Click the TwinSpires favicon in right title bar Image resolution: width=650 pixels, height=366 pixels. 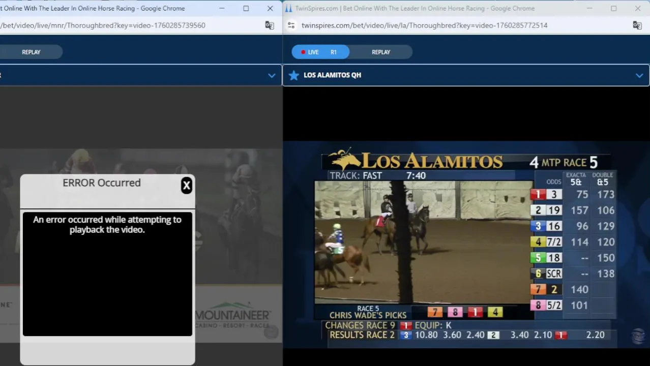pos(288,8)
